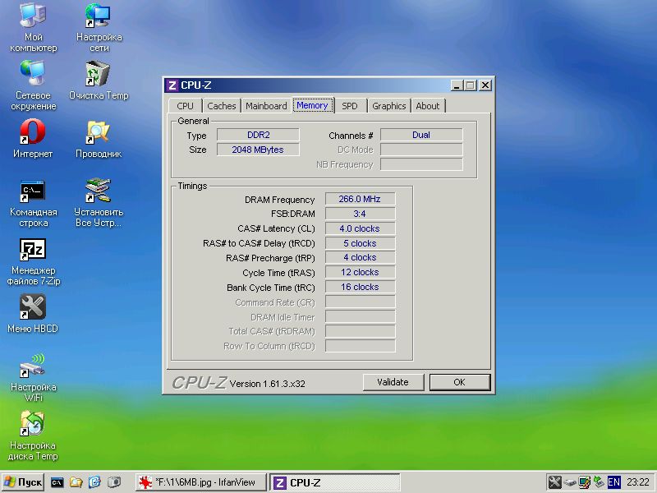Click folder quick launch icon in taskbar
This screenshot has height=493, width=657.
click(76, 482)
